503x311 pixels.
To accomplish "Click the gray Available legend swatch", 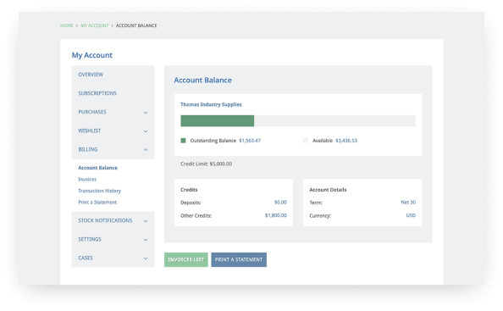I will [306, 141].
